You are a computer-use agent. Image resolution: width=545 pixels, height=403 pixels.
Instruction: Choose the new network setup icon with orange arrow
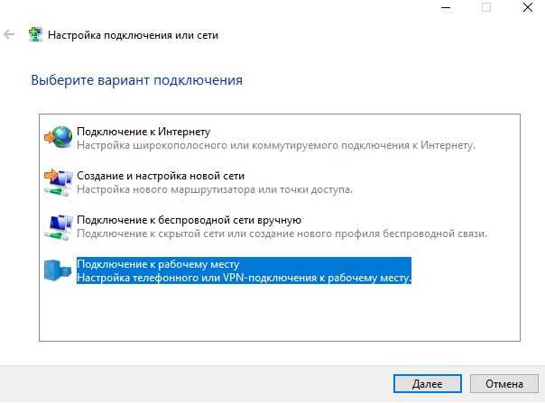point(59,182)
